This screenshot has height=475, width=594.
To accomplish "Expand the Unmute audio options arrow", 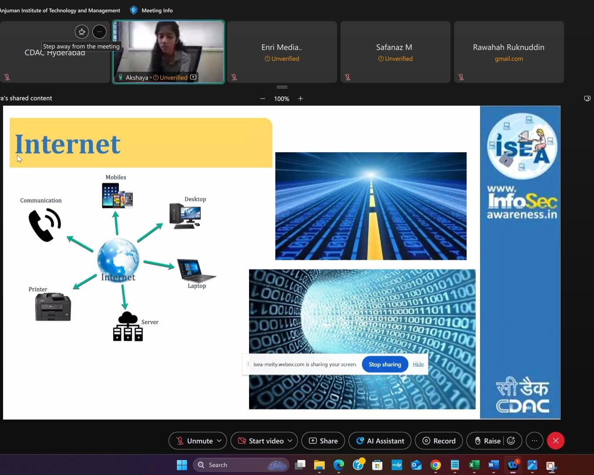I will [219, 441].
